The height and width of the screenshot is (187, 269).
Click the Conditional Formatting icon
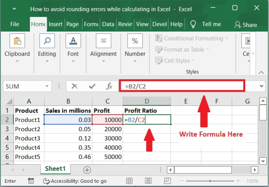coord(159,38)
